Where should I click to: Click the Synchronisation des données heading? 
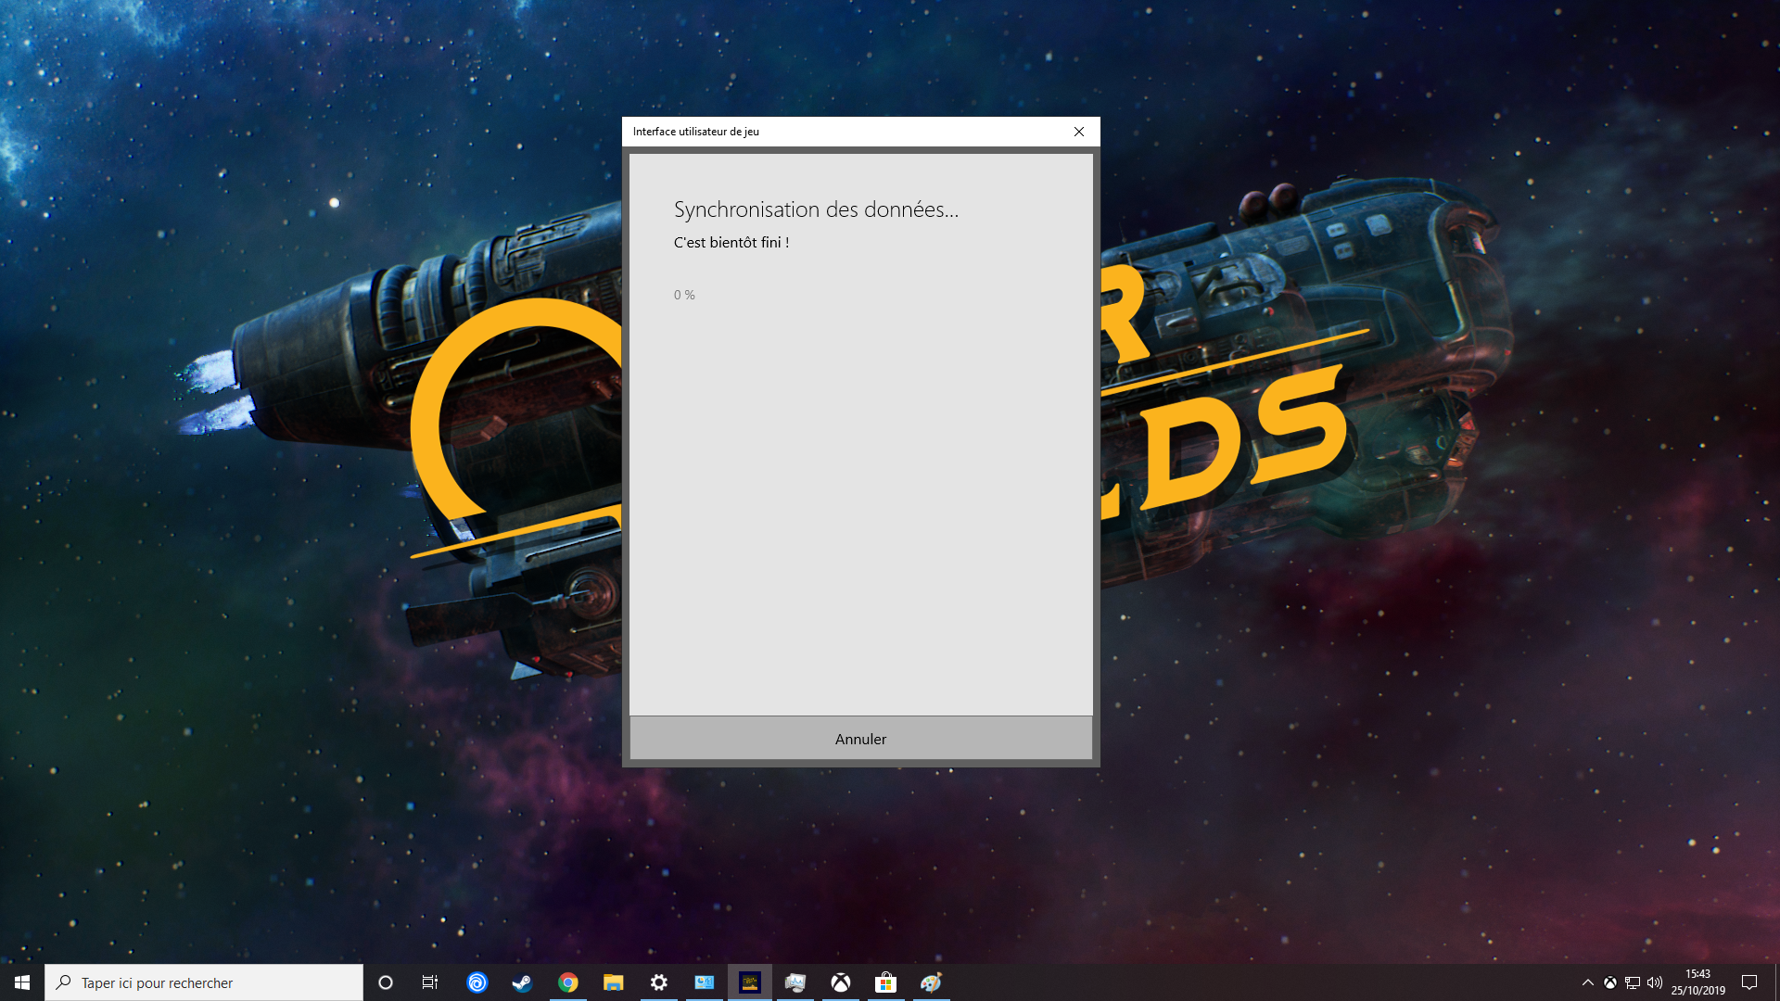point(816,209)
